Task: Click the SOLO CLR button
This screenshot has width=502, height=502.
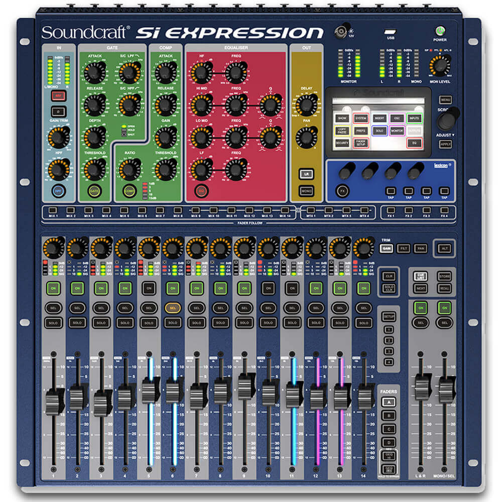Action: 389,288
